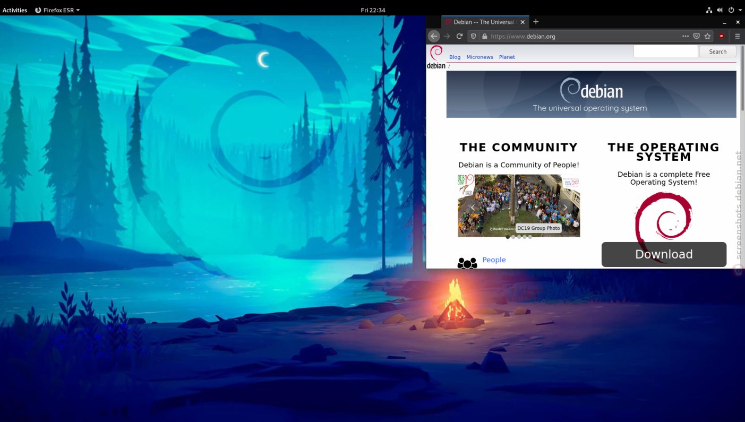Open the uBlock Origin extension icon
The width and height of the screenshot is (745, 422).
click(722, 36)
